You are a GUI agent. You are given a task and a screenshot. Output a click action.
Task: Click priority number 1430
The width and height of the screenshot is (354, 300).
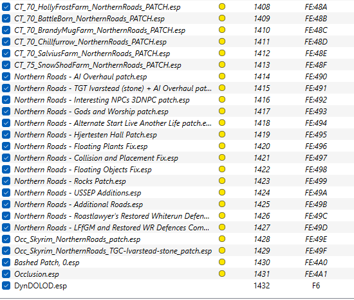pos(262,262)
